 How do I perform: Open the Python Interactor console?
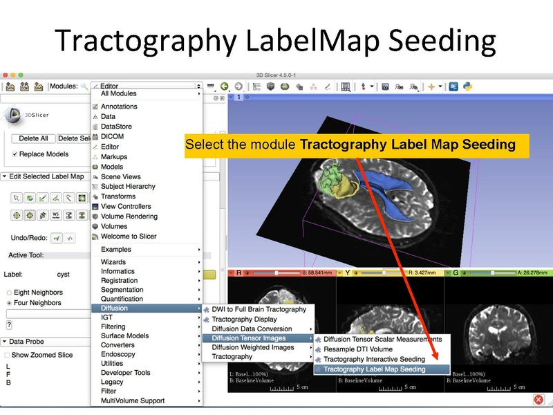tap(468, 86)
